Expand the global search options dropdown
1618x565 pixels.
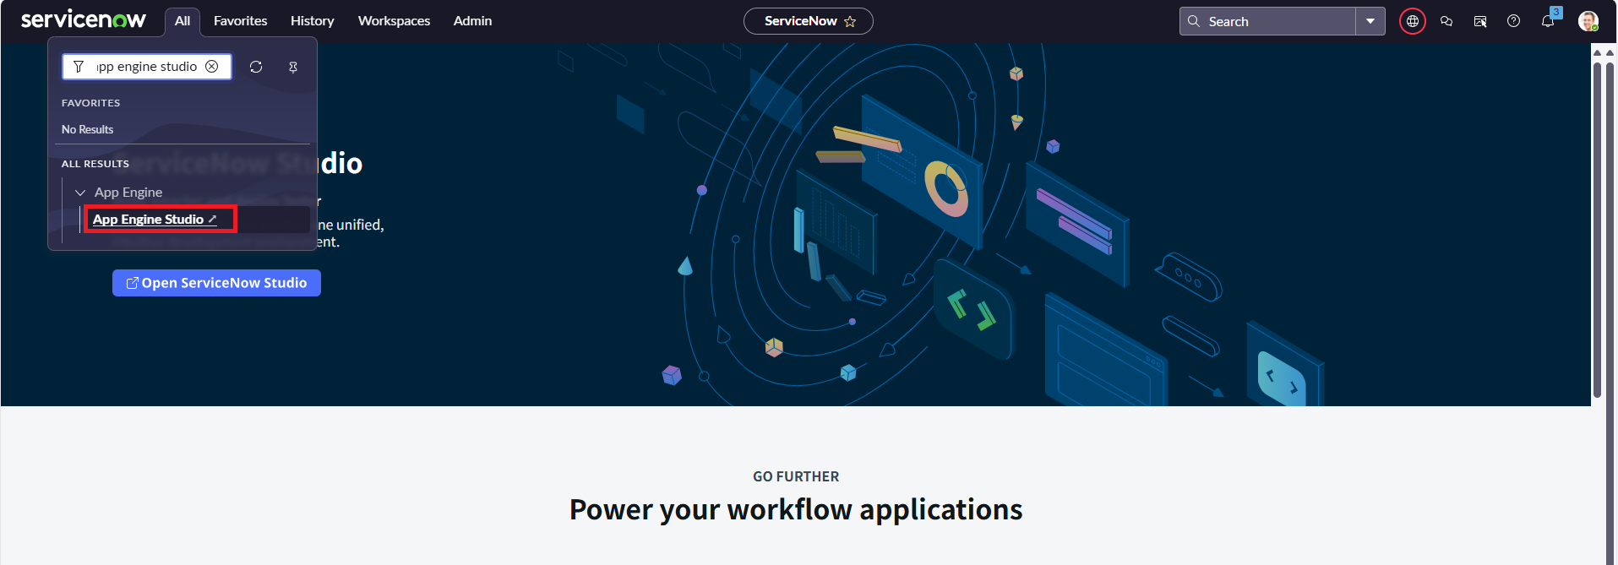tap(1370, 21)
